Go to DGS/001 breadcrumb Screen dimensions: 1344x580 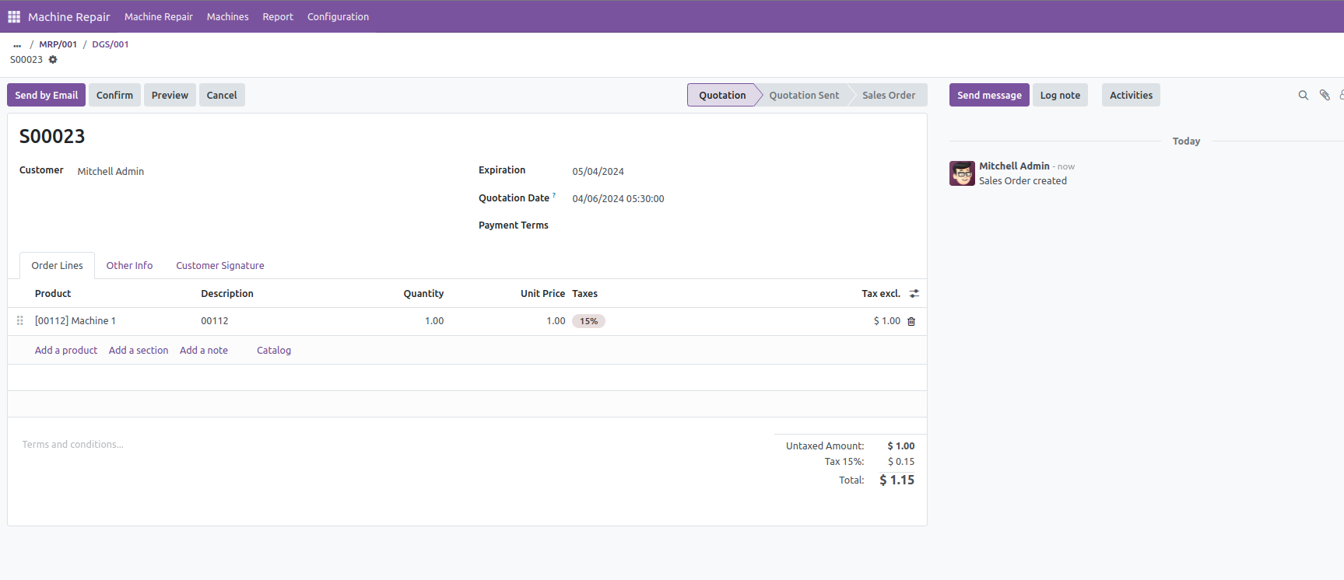point(111,44)
